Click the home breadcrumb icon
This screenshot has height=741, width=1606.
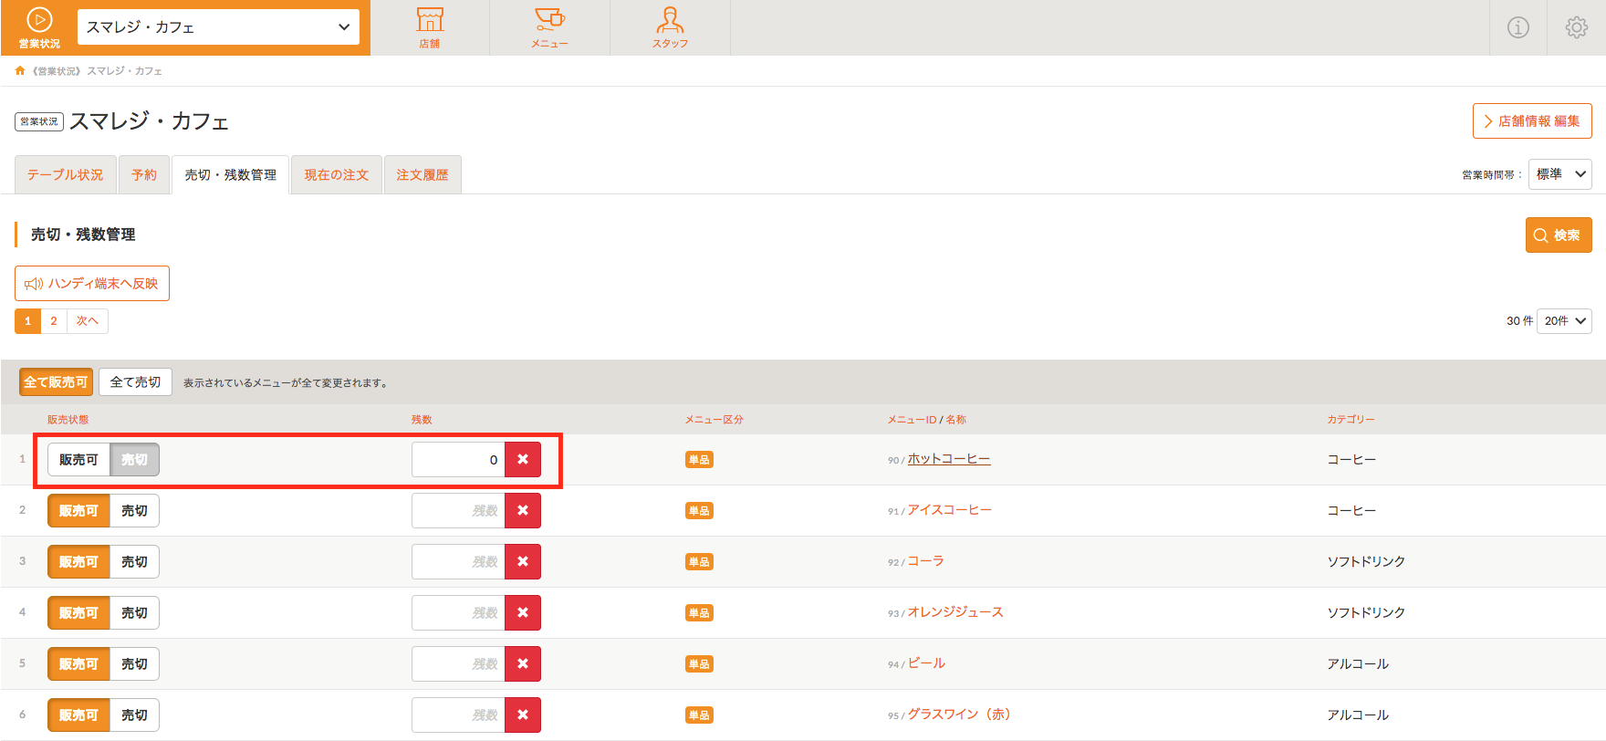tap(20, 70)
